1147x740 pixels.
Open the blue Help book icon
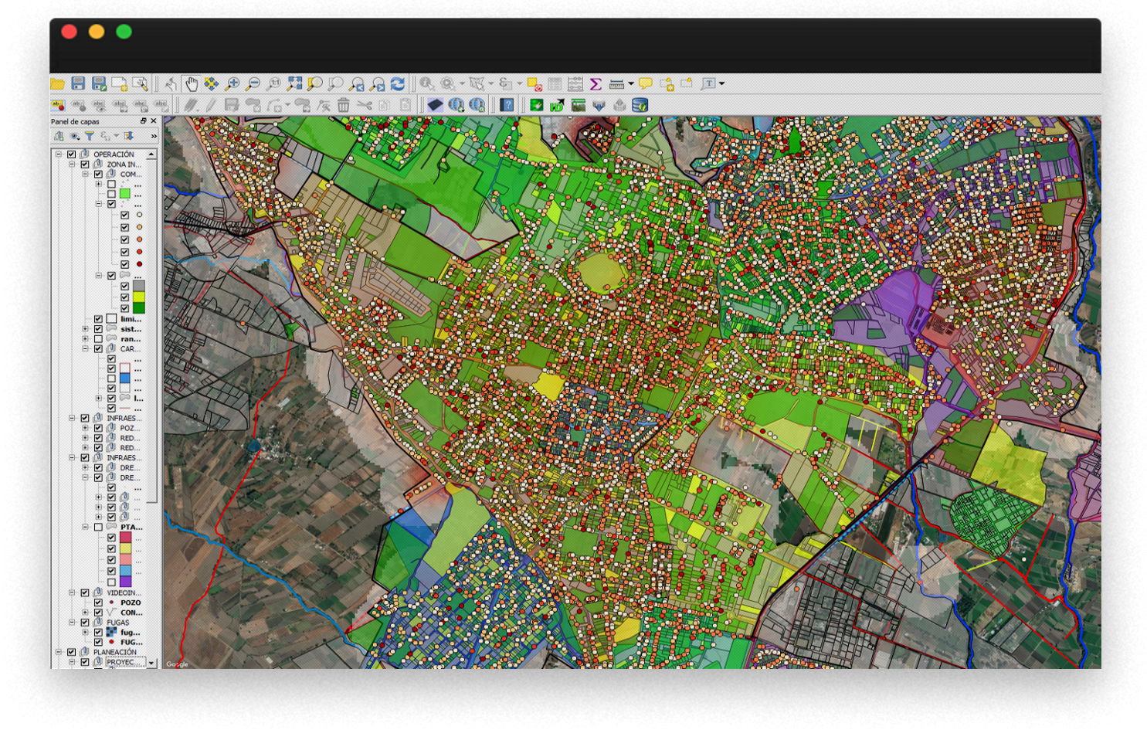[507, 105]
